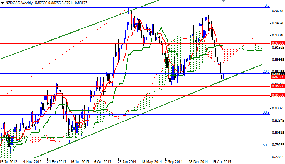
Task: Click the chart shift triangle marker at top
Action: [x=223, y=1]
